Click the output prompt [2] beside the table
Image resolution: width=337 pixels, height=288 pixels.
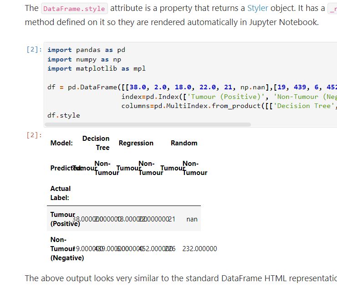tap(34, 135)
